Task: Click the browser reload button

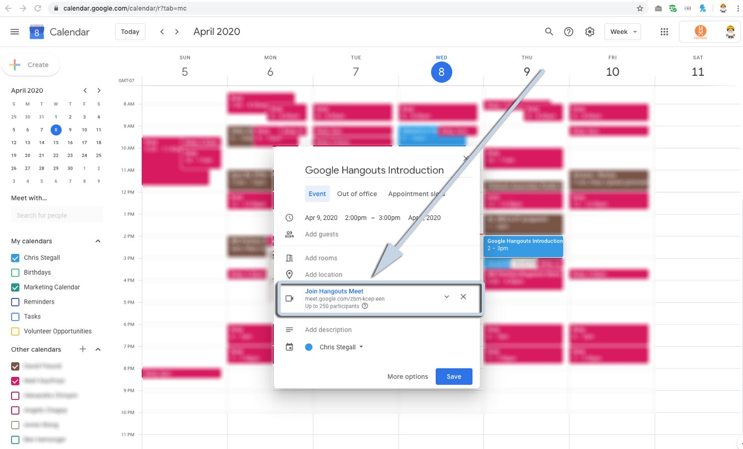Action: pos(37,8)
